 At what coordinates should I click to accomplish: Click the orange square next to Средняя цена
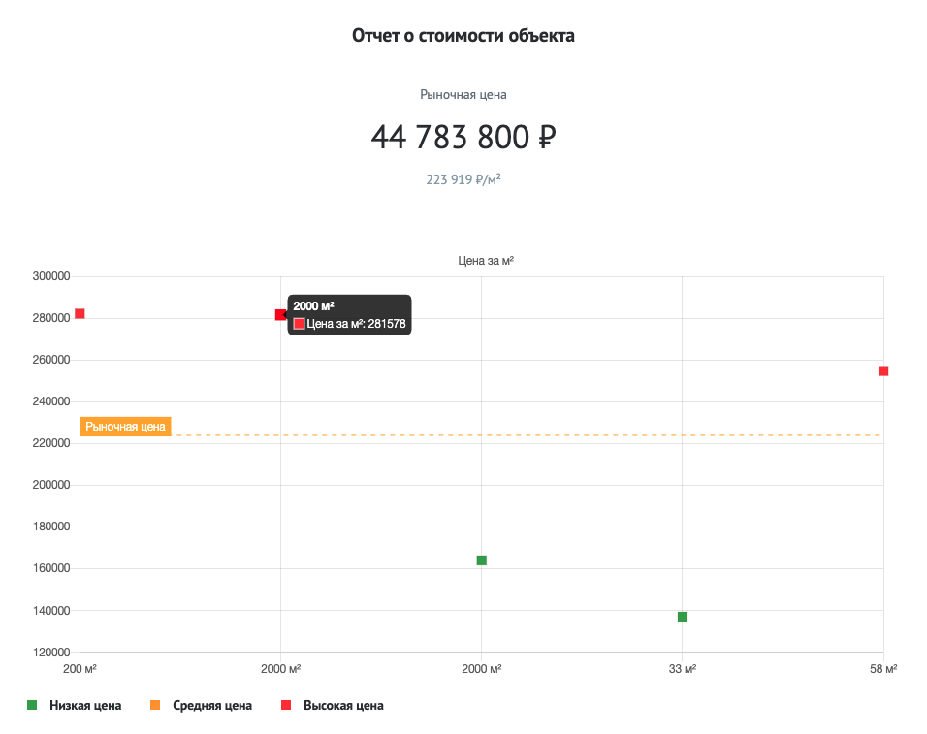point(155,706)
